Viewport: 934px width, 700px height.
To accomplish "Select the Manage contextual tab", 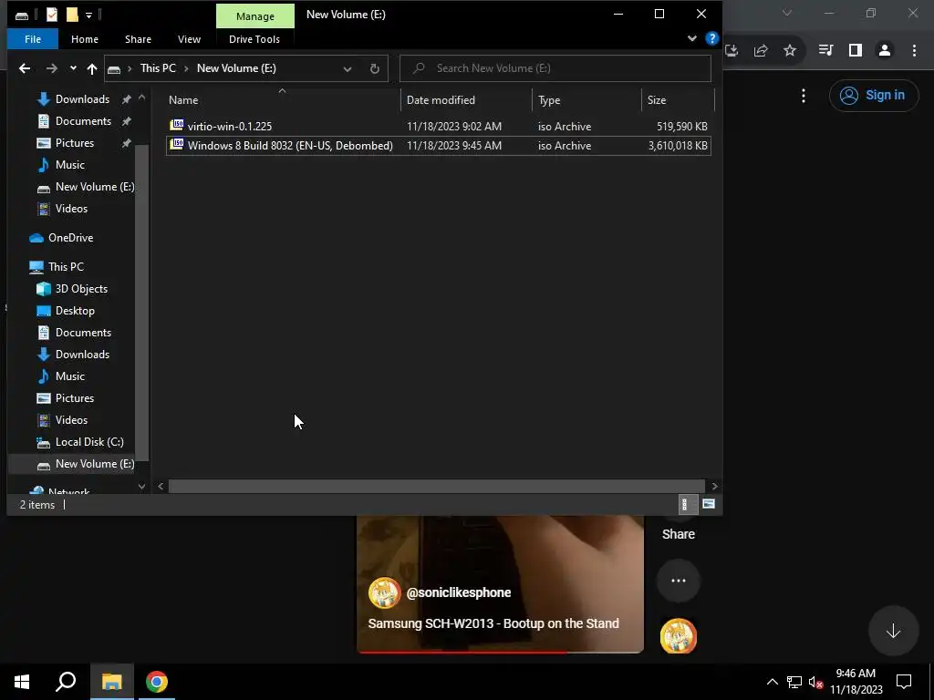I will pyautogui.click(x=255, y=16).
